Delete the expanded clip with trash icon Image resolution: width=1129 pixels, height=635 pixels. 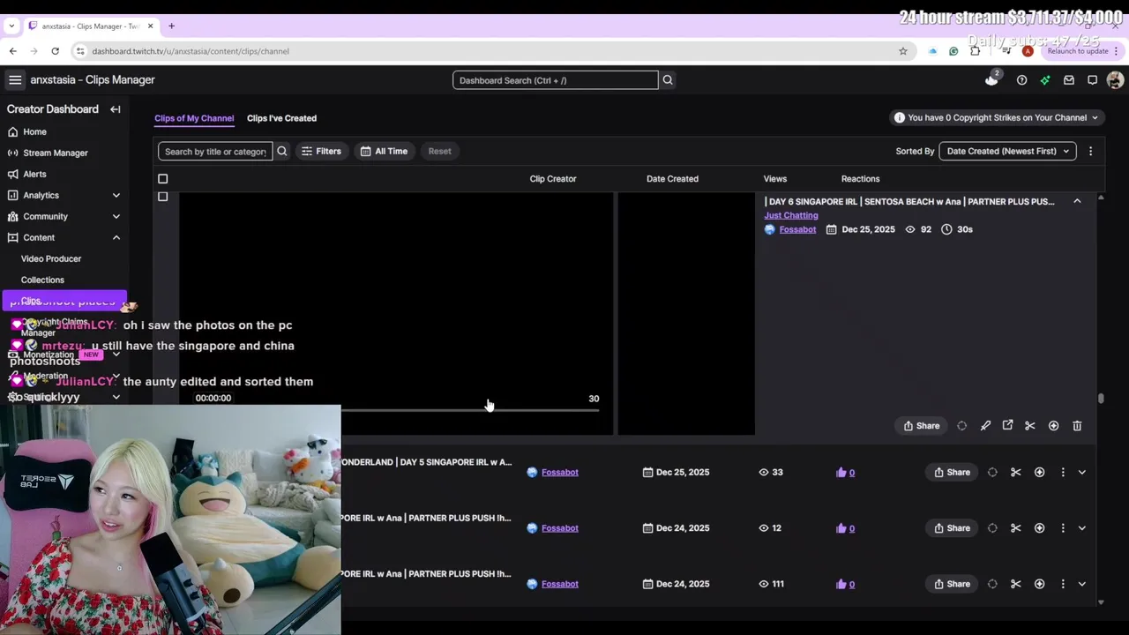[x=1077, y=426]
